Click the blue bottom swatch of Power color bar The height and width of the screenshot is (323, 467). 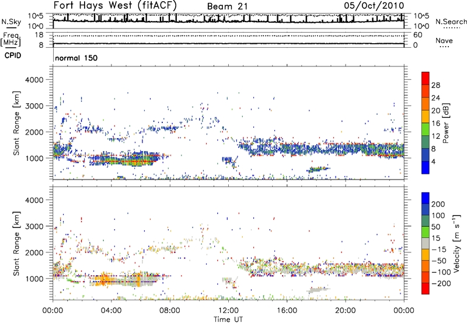[426, 167]
